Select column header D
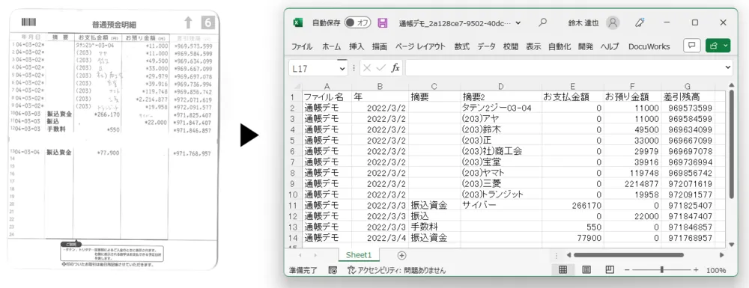The width and height of the screenshot is (749, 288). [500, 86]
